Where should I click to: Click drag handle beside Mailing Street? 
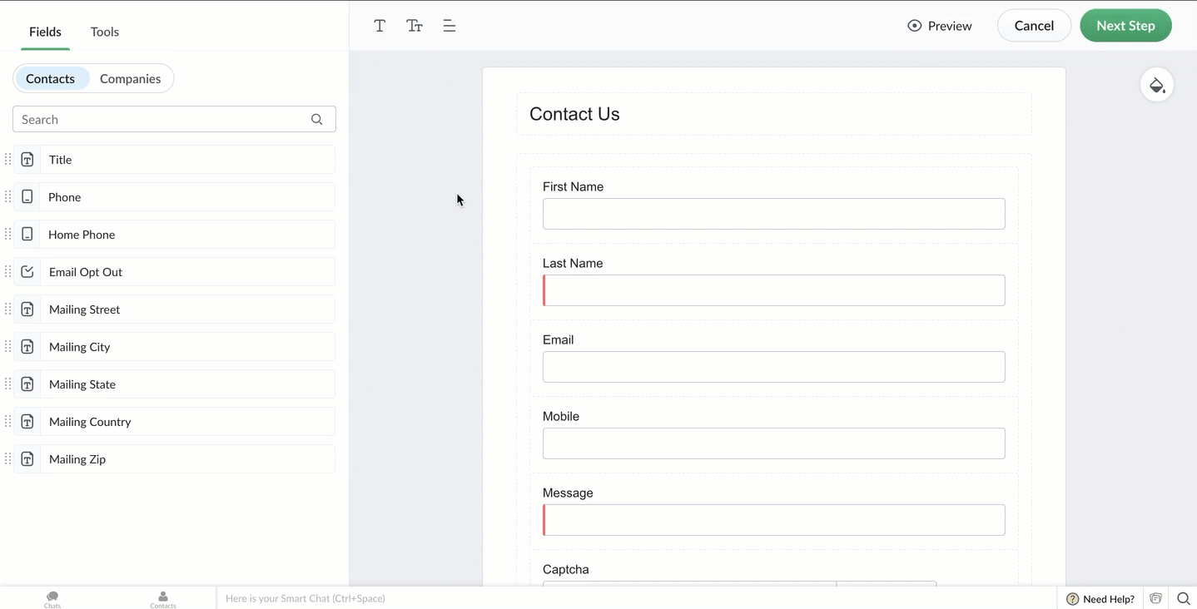pyautogui.click(x=7, y=309)
